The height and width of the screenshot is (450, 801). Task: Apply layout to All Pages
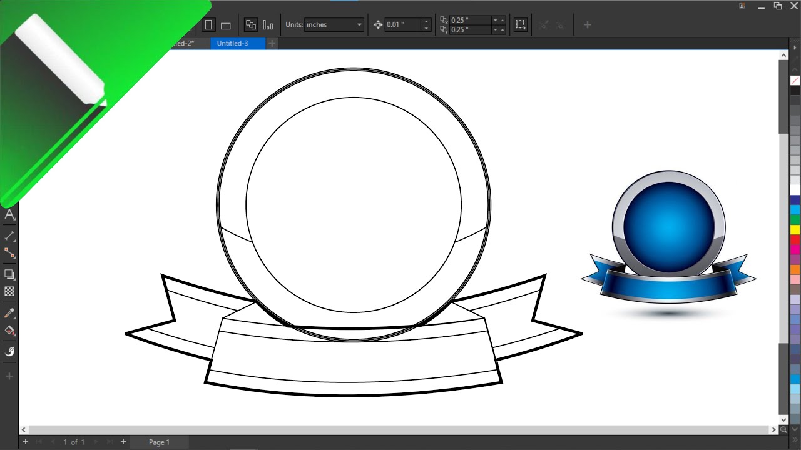251,25
